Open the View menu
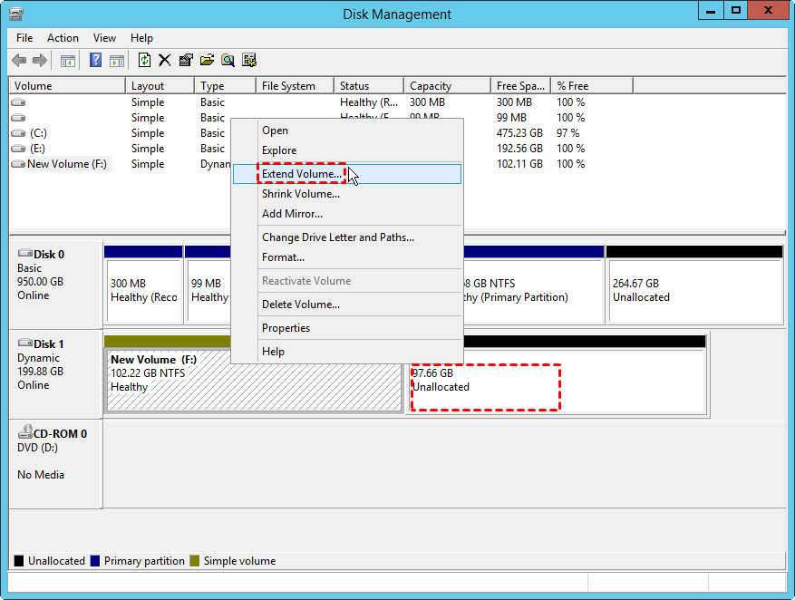 pyautogui.click(x=104, y=38)
